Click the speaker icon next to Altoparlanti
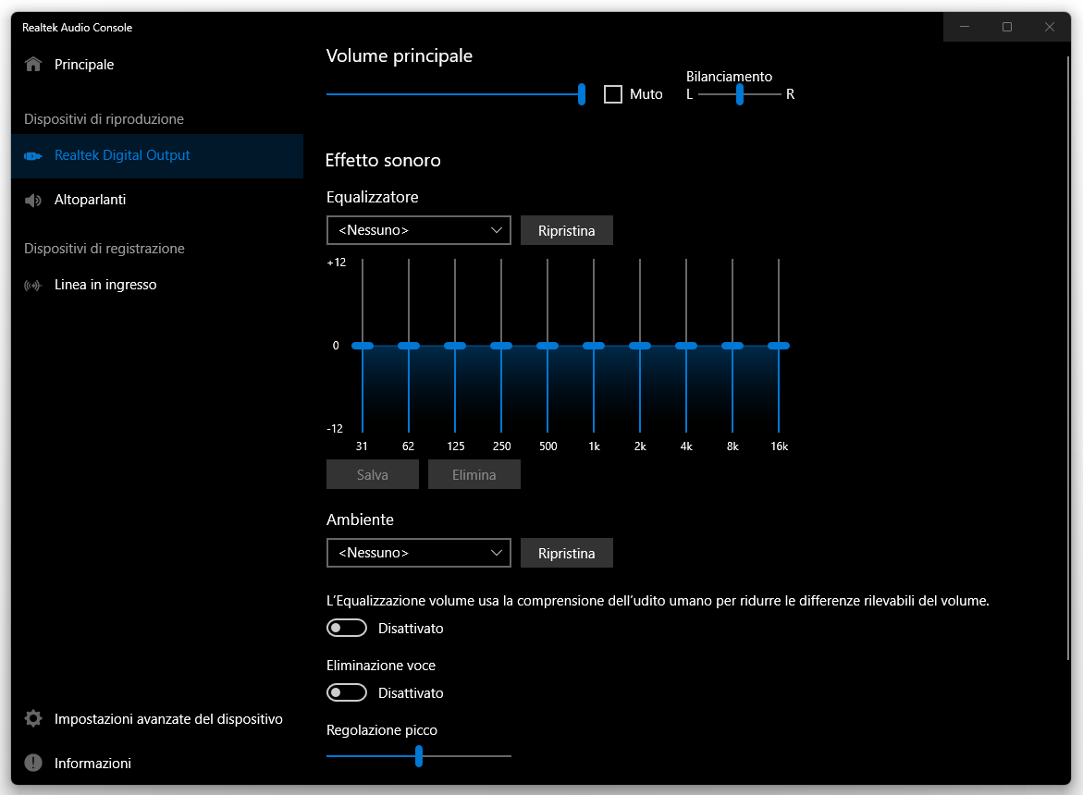1083x795 pixels. pyautogui.click(x=33, y=200)
